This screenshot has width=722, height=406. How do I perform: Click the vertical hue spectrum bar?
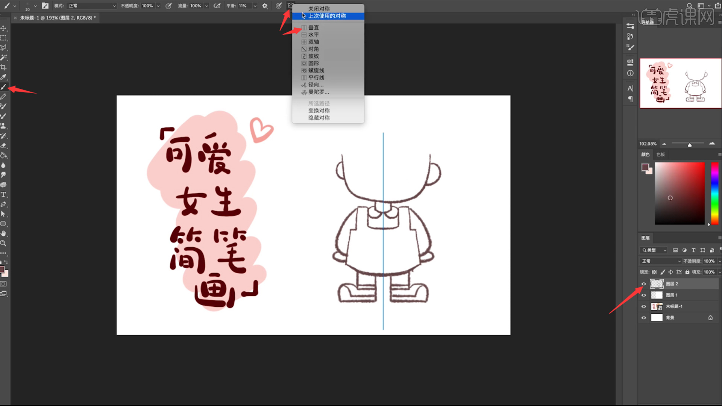point(715,193)
